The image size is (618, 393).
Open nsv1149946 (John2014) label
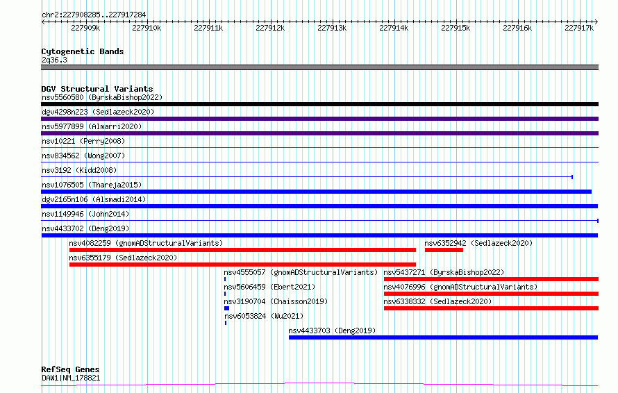pyautogui.click(x=85, y=214)
